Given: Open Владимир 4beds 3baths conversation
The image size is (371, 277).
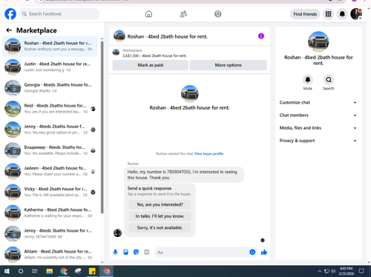Looking at the screenshot, I should tap(50, 150).
